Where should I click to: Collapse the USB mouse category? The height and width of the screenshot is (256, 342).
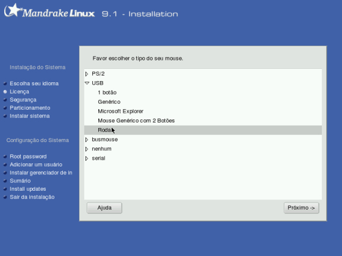pyautogui.click(x=87, y=83)
